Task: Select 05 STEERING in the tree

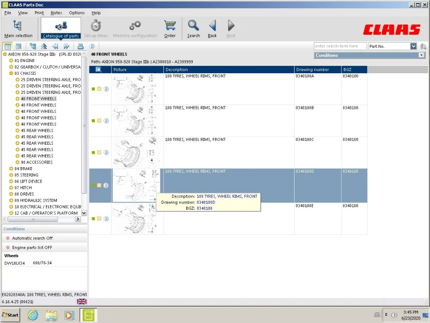Action: tap(26, 175)
